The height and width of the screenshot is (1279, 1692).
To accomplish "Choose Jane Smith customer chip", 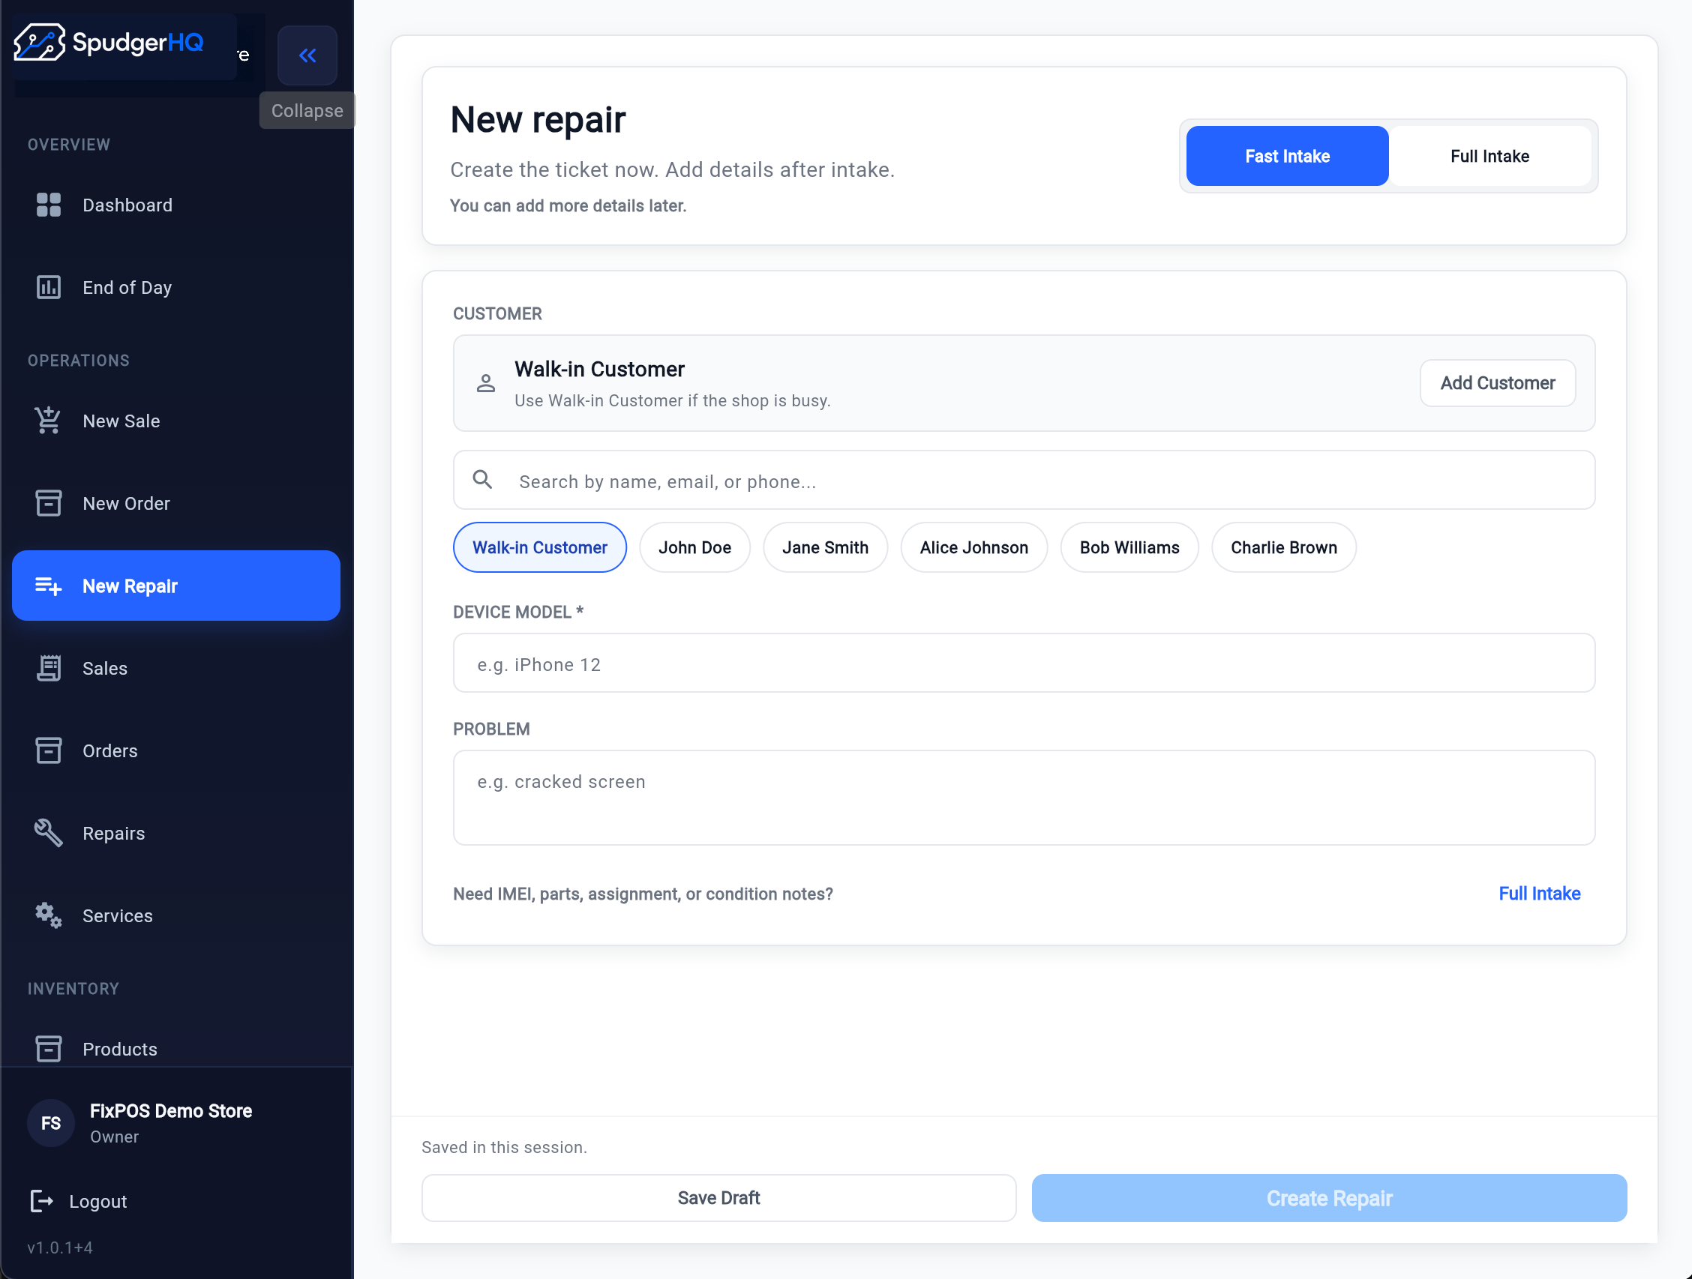I will click(x=825, y=547).
